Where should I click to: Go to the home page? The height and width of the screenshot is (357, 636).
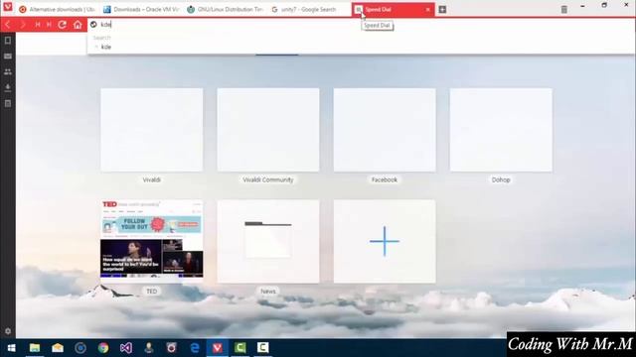(x=78, y=25)
